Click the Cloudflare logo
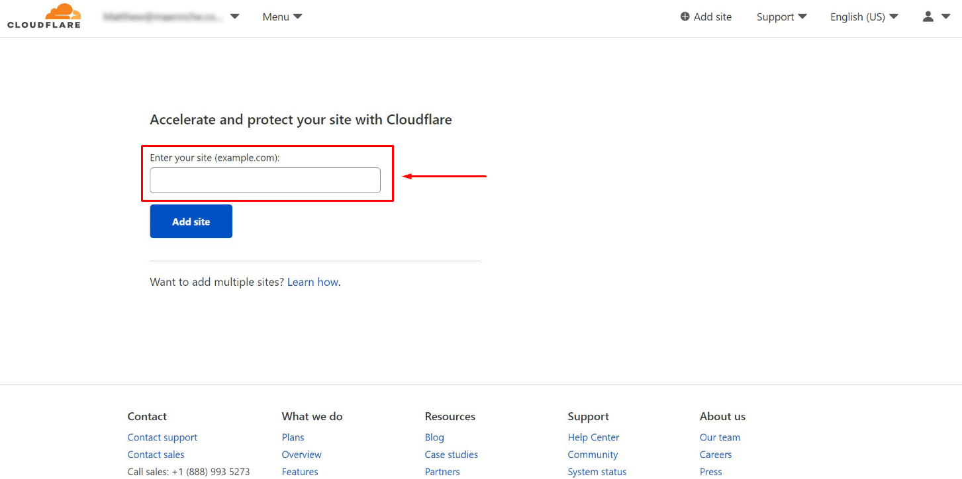 click(44, 16)
